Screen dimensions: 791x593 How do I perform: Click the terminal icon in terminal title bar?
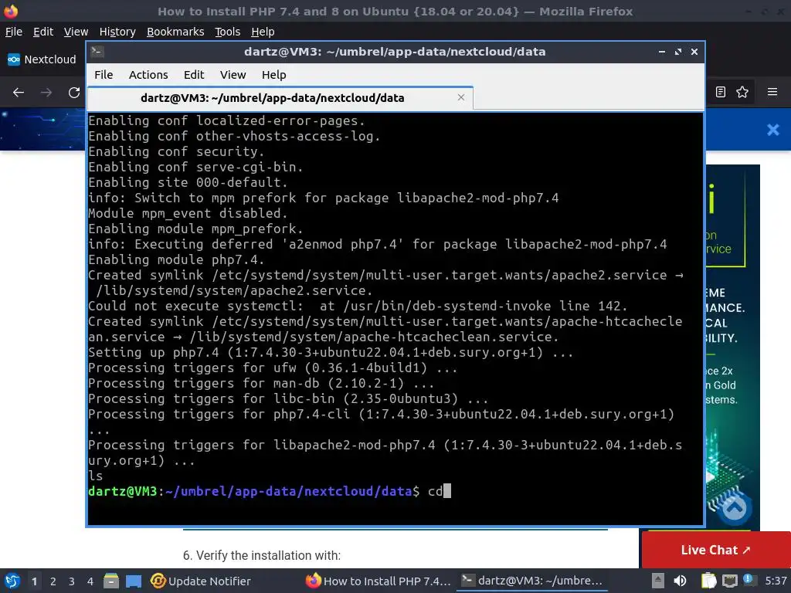tap(97, 52)
